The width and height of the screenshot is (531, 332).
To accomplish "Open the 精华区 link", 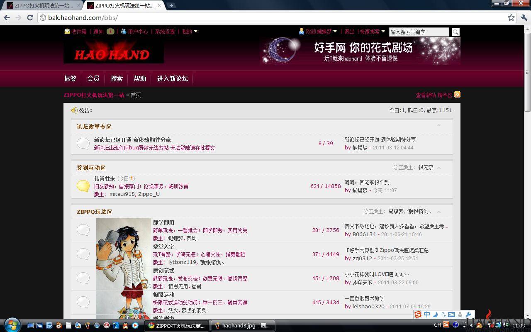I will tap(445, 95).
